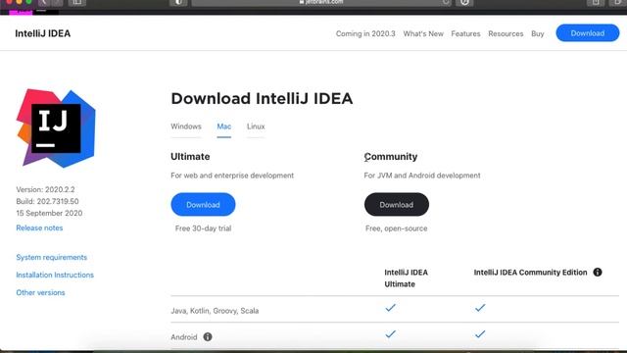Switch to the Windows tab
Viewport: 627px width, 353px height.
tap(186, 126)
